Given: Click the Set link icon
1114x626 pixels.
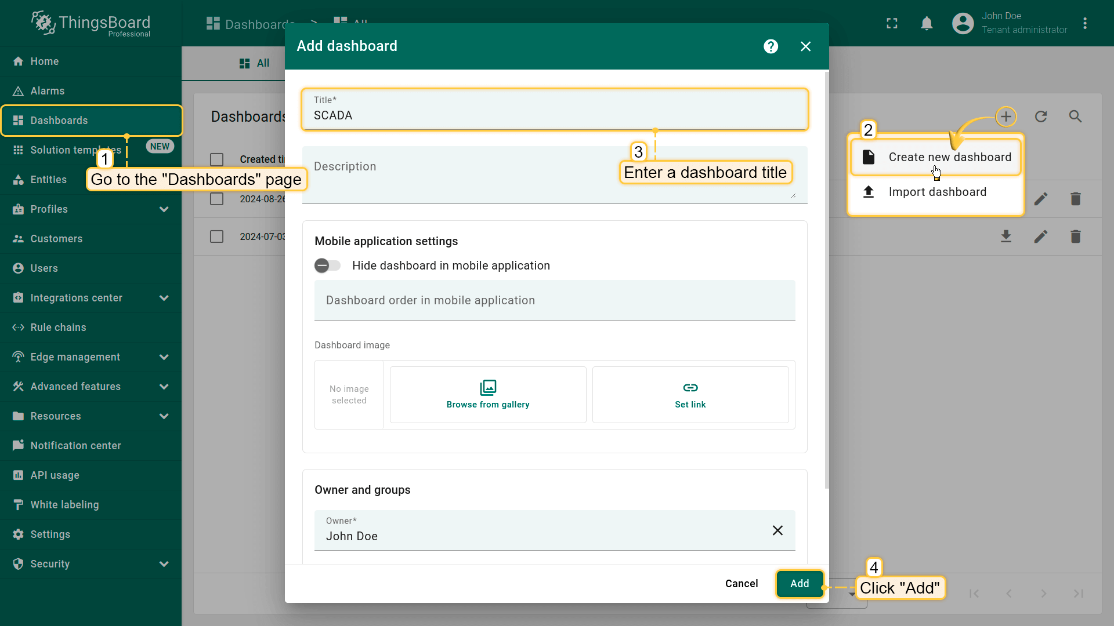Looking at the screenshot, I should click(690, 387).
